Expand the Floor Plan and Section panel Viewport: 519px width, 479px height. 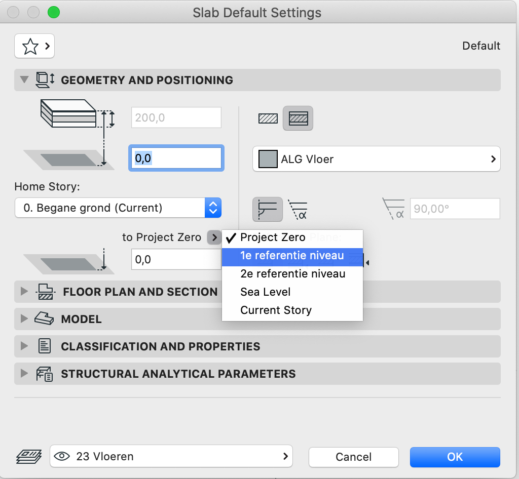click(x=24, y=291)
